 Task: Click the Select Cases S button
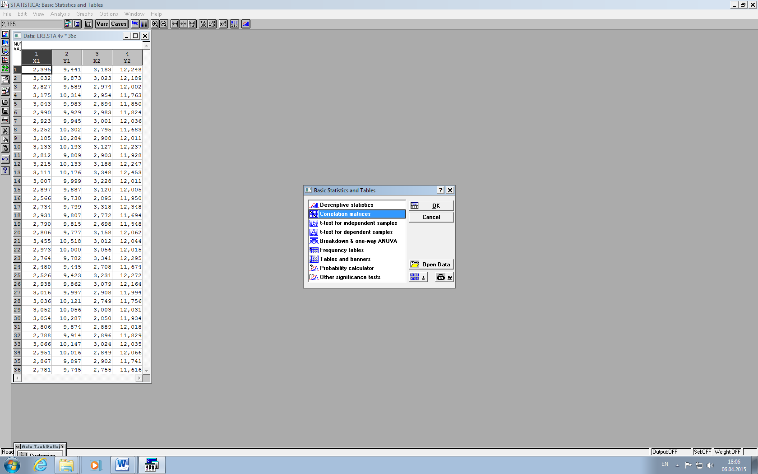point(418,277)
